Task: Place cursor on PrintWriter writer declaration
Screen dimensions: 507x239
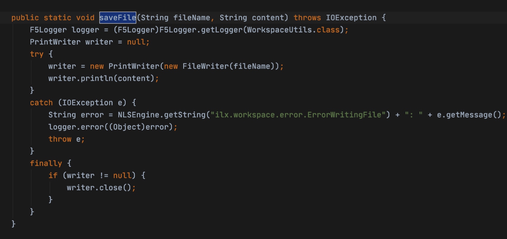Action: [89, 42]
